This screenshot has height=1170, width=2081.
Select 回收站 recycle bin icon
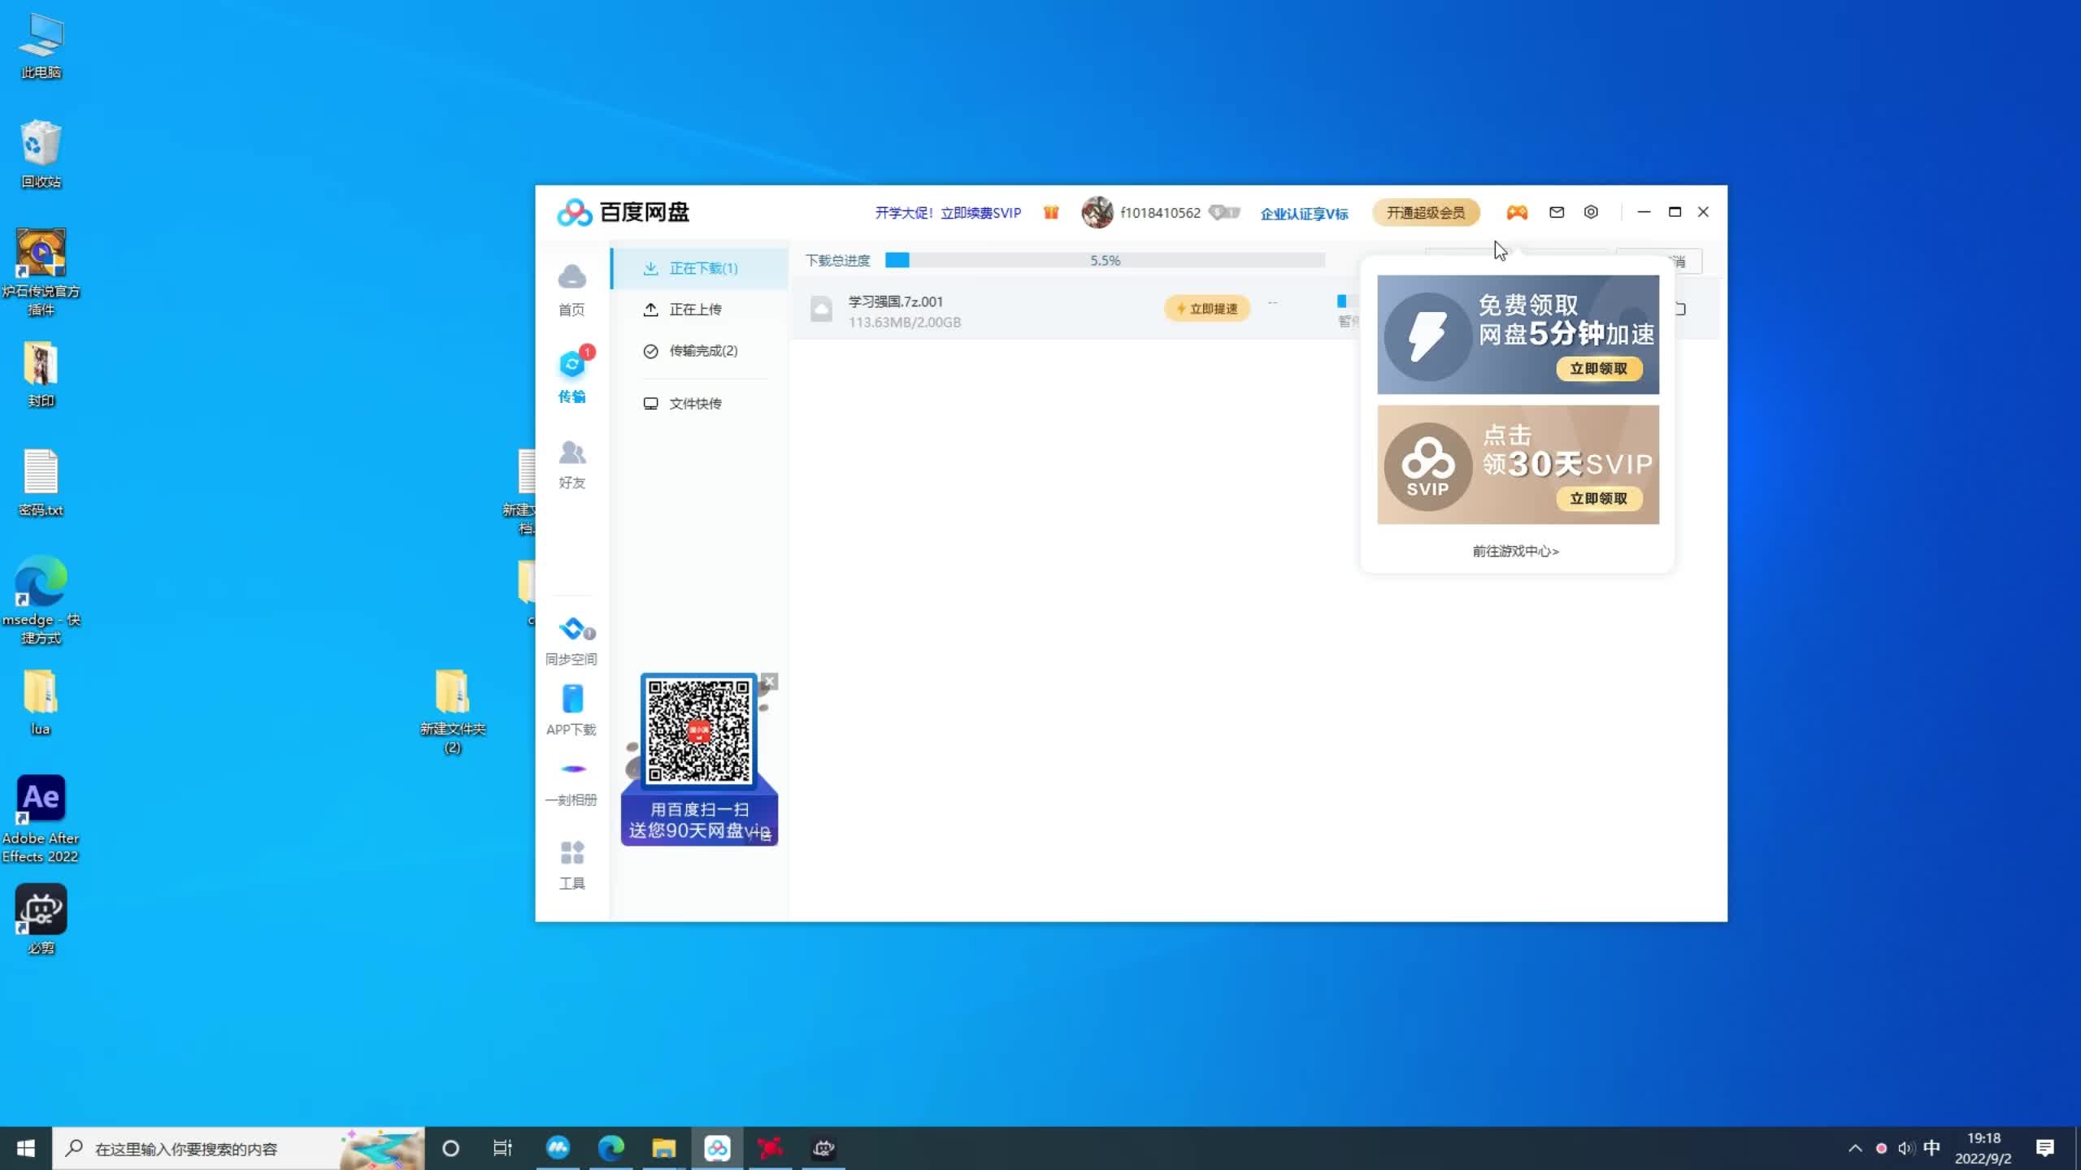pyautogui.click(x=41, y=154)
